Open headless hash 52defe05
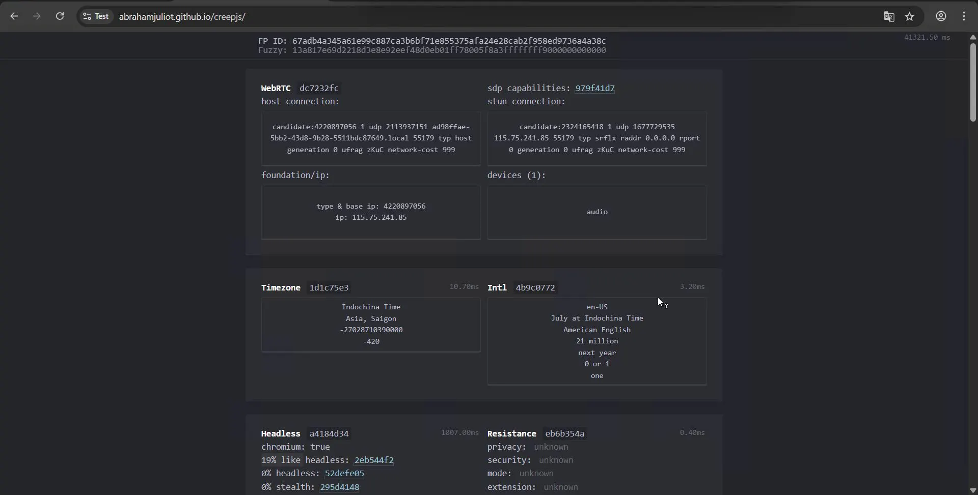The height and width of the screenshot is (495, 978). click(344, 473)
